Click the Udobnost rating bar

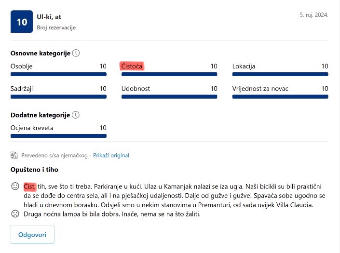coord(169,97)
